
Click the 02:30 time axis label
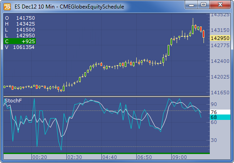point(74,157)
